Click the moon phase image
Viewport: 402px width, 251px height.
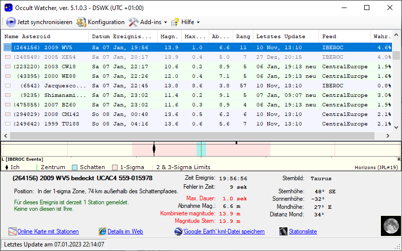(389, 225)
